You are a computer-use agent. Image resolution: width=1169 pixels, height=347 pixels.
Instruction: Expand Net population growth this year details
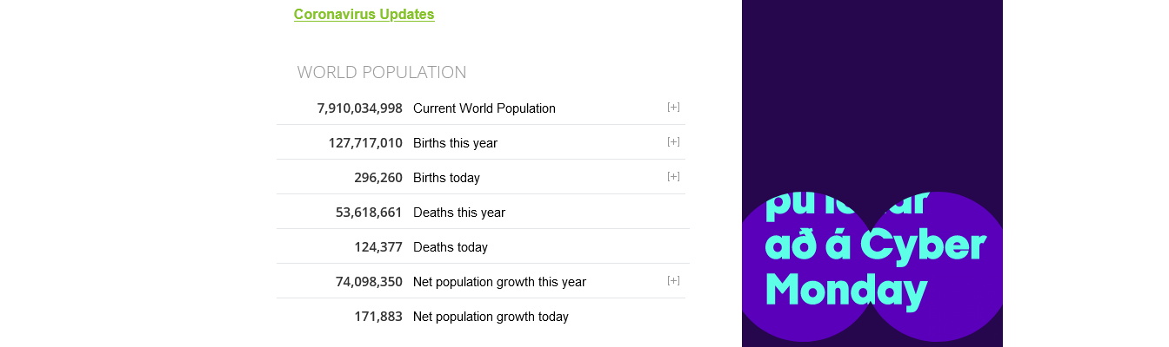(x=673, y=281)
